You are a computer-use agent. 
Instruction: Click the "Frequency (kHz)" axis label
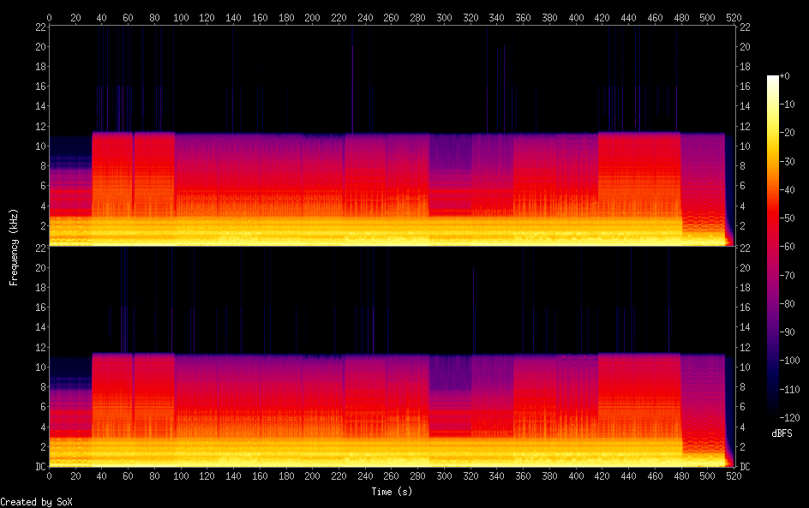click(x=14, y=247)
